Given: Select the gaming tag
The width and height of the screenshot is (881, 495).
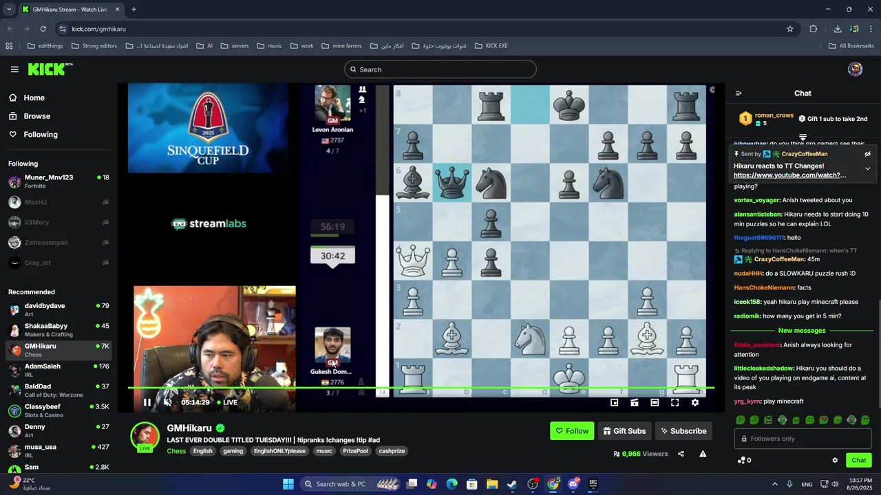Looking at the screenshot, I should click(233, 451).
